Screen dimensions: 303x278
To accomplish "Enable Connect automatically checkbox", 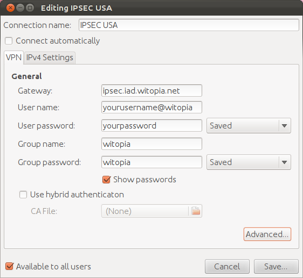I will pyautogui.click(x=9, y=41).
